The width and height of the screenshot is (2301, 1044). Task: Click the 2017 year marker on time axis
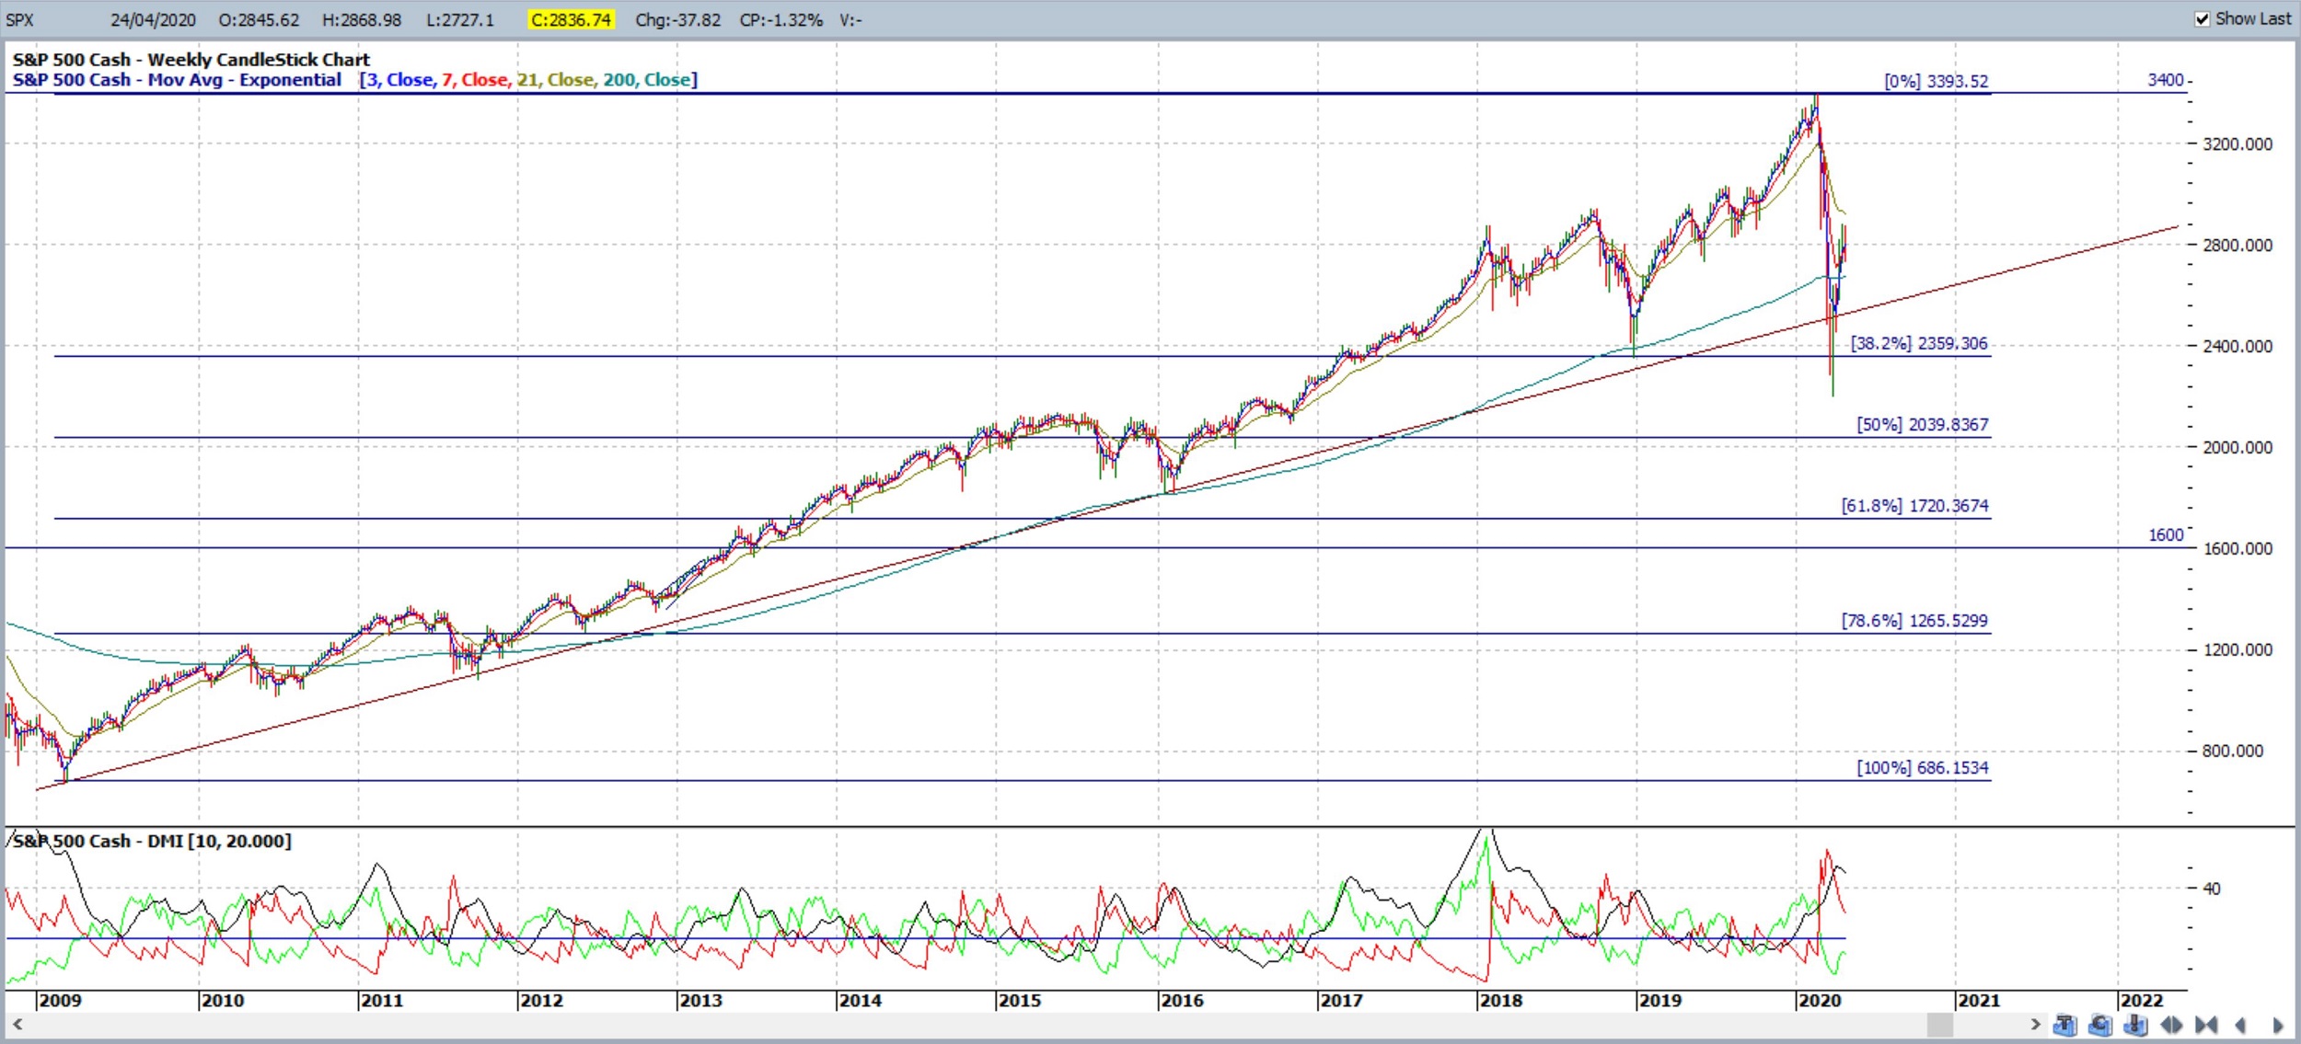pos(1341,1001)
